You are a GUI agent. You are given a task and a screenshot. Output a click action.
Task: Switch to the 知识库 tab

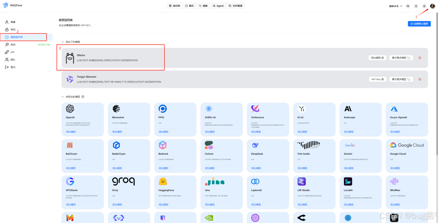[175, 6]
